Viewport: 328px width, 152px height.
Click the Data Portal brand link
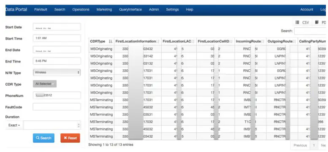pos(16,9)
